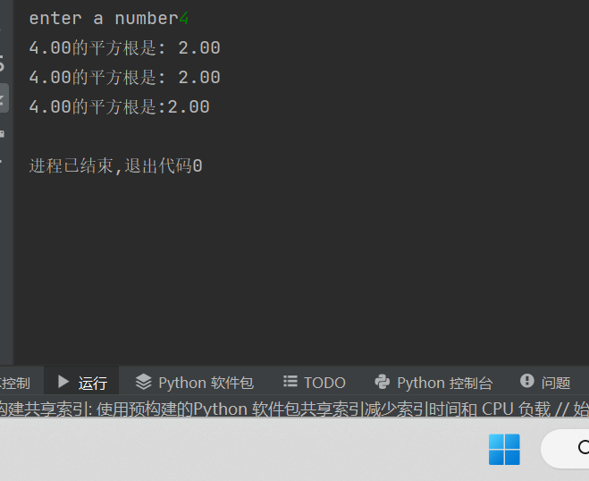Click the layers icon for Python 软件包
The image size is (589, 481).
[x=143, y=382]
